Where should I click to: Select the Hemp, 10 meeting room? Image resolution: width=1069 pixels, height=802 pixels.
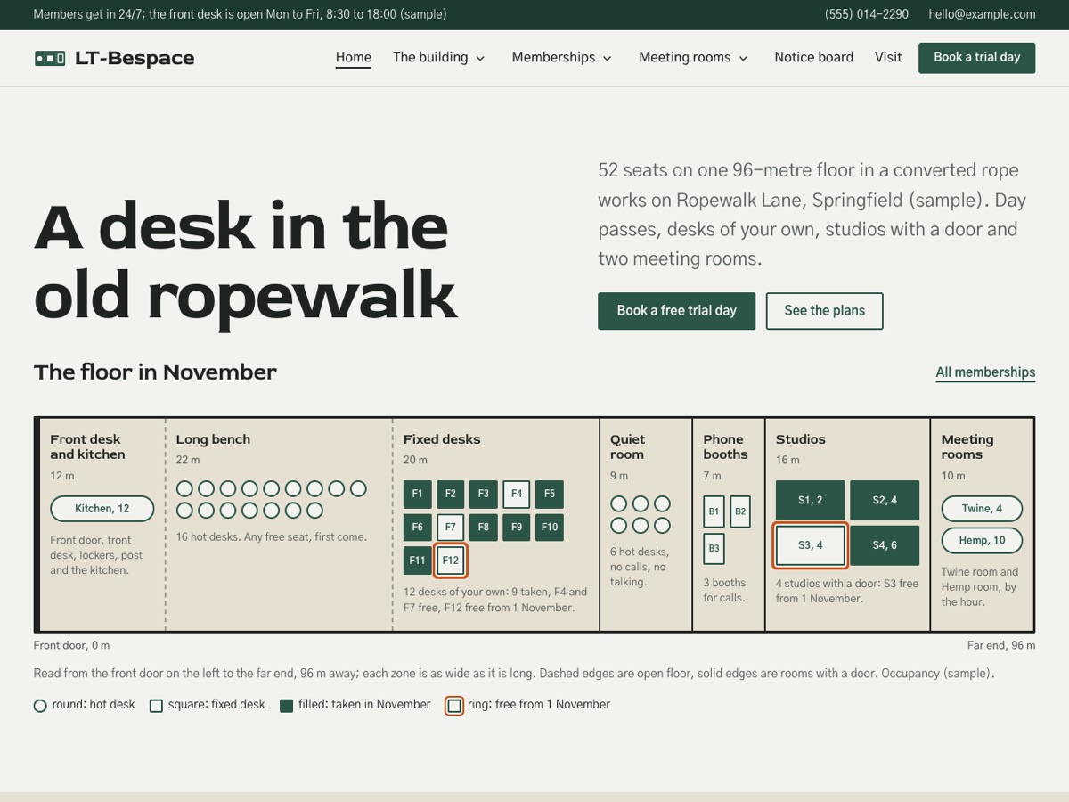(982, 541)
